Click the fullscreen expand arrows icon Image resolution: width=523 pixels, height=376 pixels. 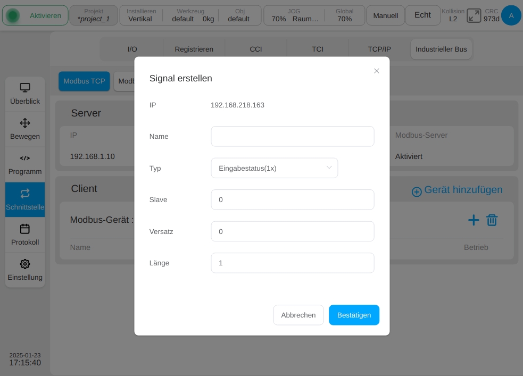tap(474, 15)
